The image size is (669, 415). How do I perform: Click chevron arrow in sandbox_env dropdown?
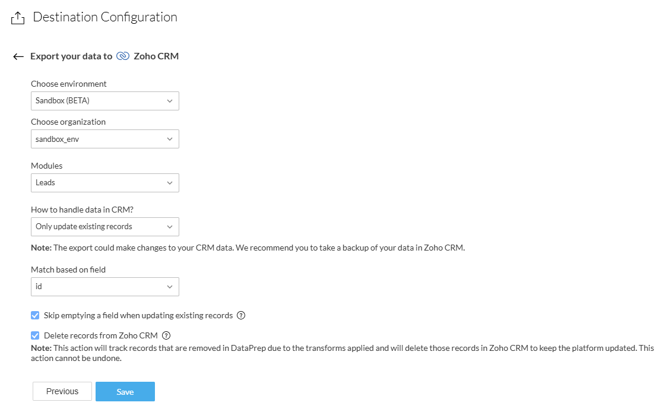(x=170, y=139)
